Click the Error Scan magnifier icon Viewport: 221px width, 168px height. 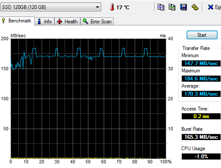pyautogui.click(x=85, y=22)
